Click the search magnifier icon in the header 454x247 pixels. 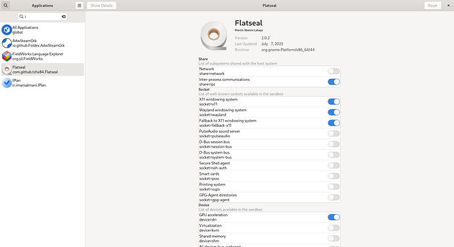tap(5, 5)
